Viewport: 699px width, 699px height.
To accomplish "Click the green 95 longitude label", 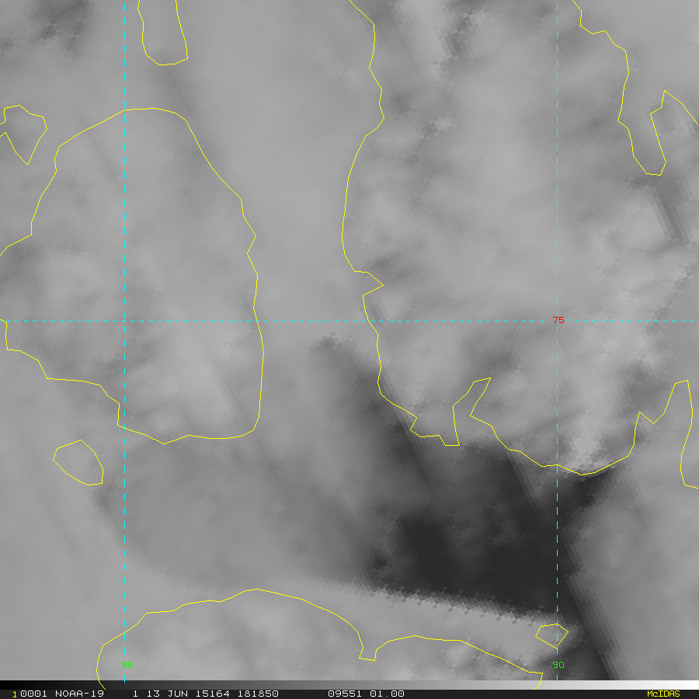I will pyautogui.click(x=127, y=665).
